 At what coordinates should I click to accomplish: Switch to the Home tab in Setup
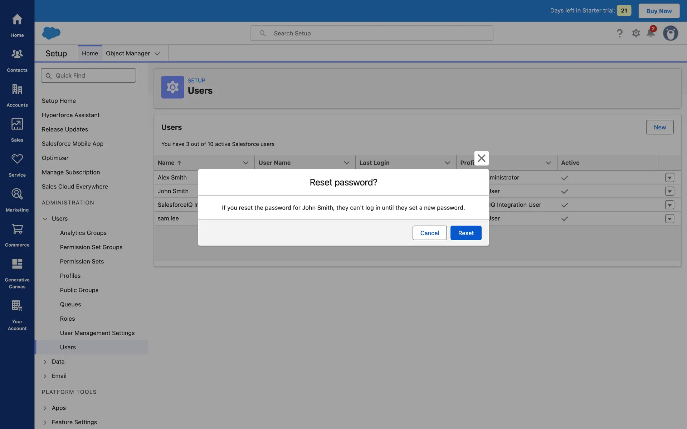pyautogui.click(x=90, y=53)
